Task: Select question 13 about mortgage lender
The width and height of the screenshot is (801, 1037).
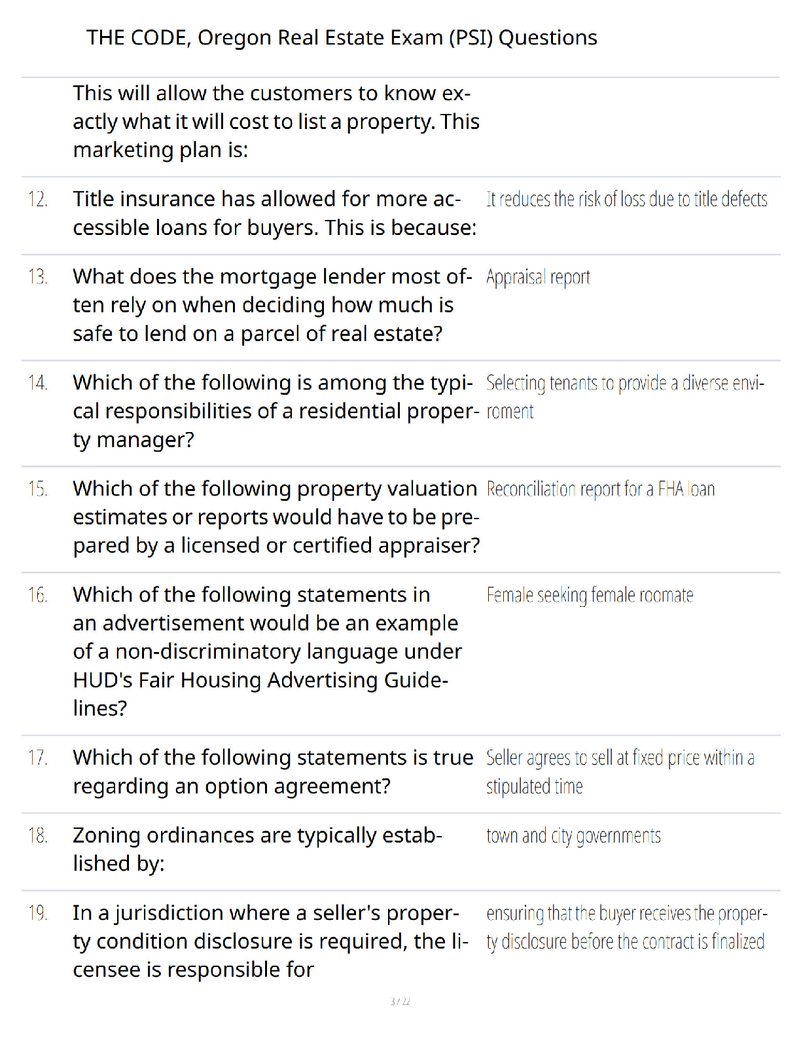Action: coord(272,305)
